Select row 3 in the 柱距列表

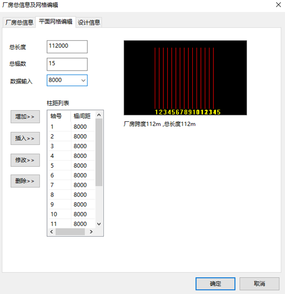pos(72,146)
